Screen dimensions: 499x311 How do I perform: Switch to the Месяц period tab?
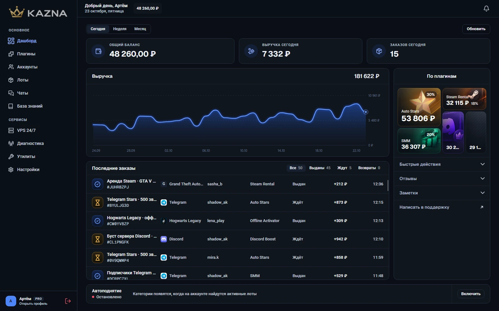click(140, 29)
